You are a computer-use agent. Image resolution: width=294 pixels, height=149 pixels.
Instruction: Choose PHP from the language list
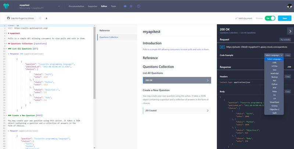274,88
